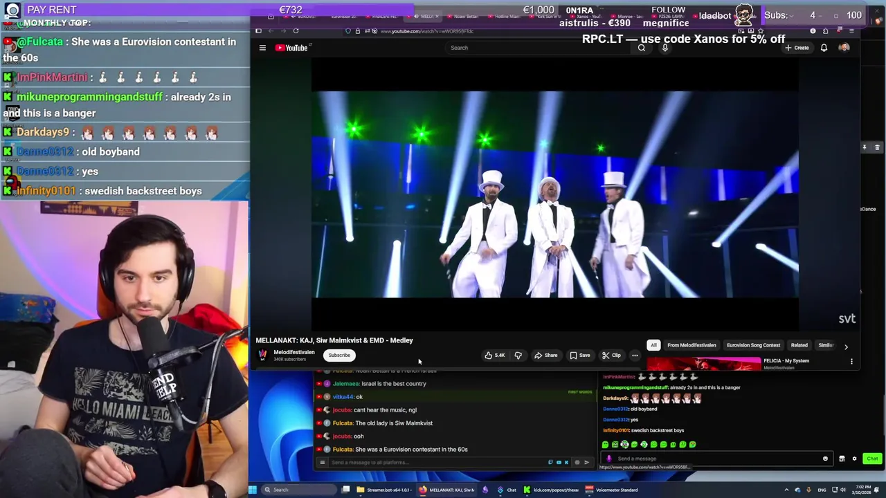Select the All filter chip
The width and height of the screenshot is (886, 498).
pos(653,345)
